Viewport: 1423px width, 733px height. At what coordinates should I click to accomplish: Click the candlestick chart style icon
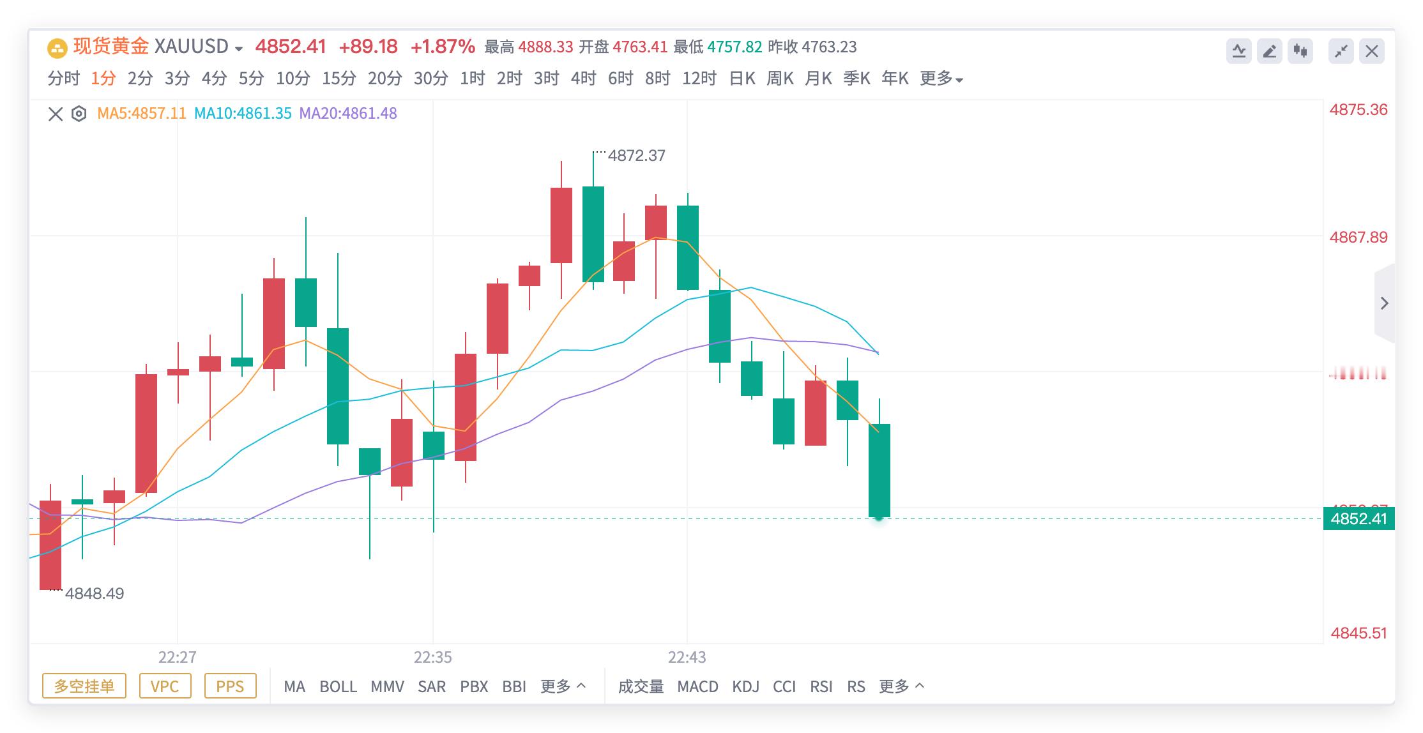point(1300,51)
